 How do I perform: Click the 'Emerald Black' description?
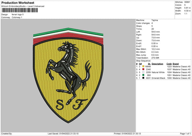[x=158, y=78]
